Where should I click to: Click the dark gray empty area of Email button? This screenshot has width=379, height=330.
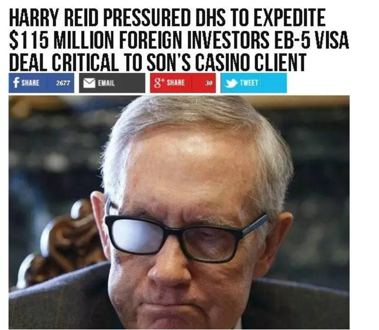pyautogui.click(x=130, y=83)
